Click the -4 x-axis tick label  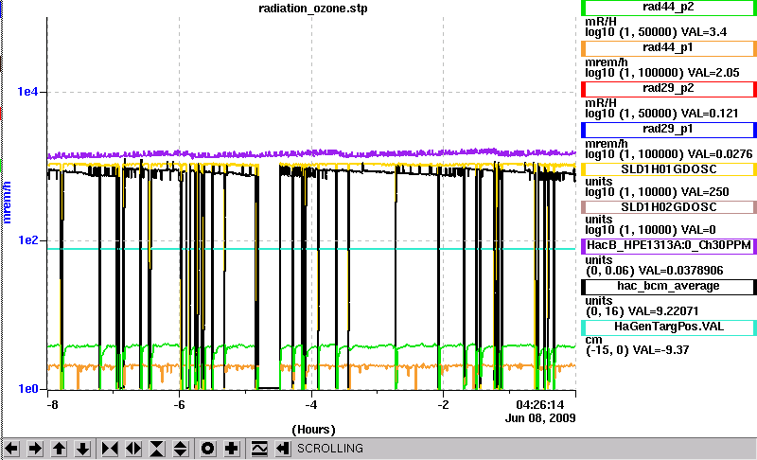pyautogui.click(x=311, y=405)
